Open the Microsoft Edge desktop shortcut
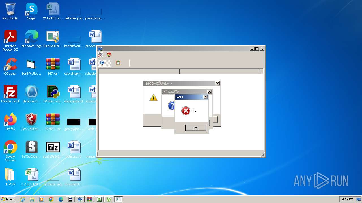362x203 pixels. click(x=31, y=39)
